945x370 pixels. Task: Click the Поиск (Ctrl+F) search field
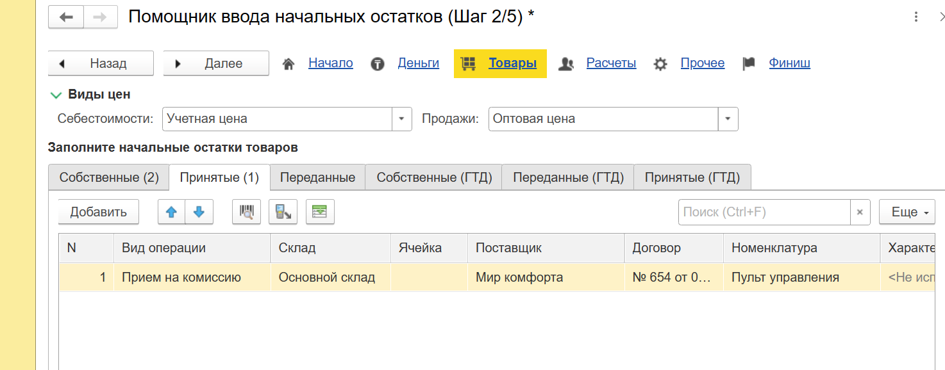click(x=764, y=213)
